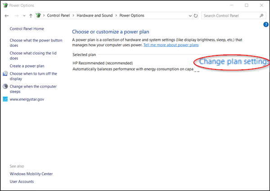Open Change plan settings link
This screenshot has width=270, height=191.
tap(234, 62)
